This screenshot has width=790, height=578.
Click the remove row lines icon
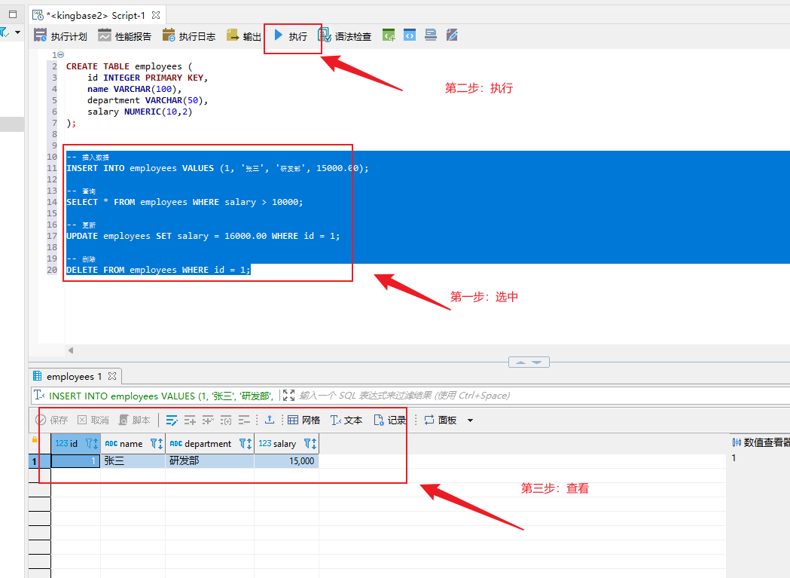244,421
